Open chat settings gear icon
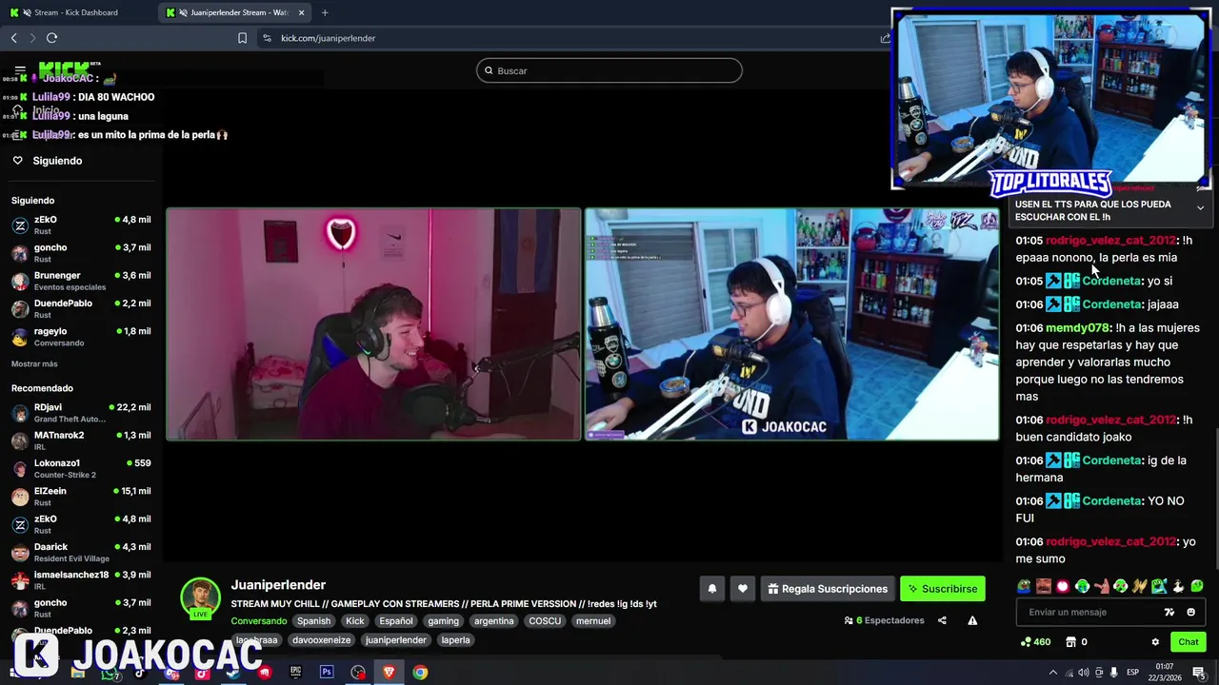1219x685 pixels. [1155, 642]
